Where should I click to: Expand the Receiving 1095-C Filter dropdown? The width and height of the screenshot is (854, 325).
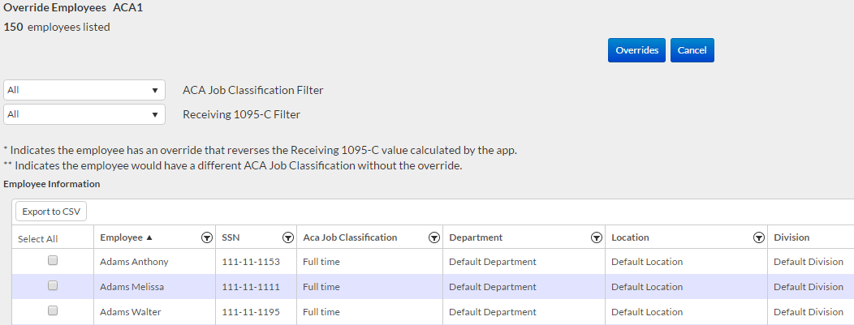[84, 114]
